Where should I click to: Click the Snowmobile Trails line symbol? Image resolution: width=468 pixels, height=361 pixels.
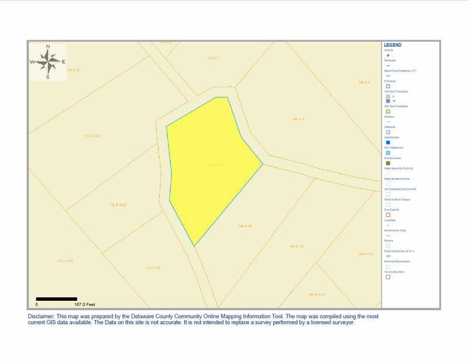point(388,235)
